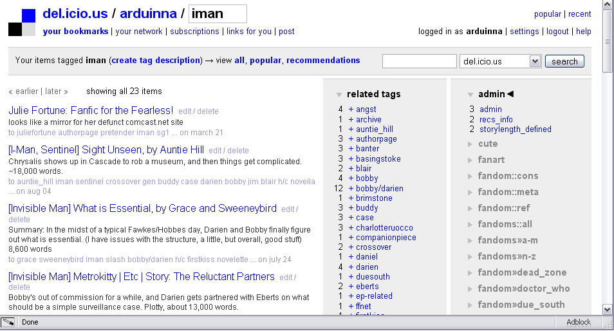Open the recs_info tag
This screenshot has width=614, height=331.
coord(496,120)
